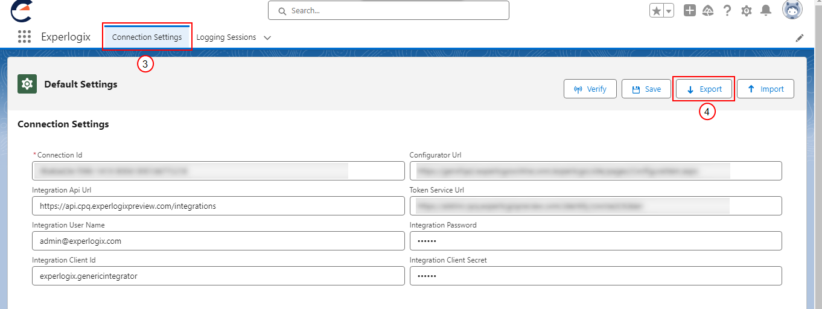Click the Save button
Viewport: 822px width, 309px height.
646,89
